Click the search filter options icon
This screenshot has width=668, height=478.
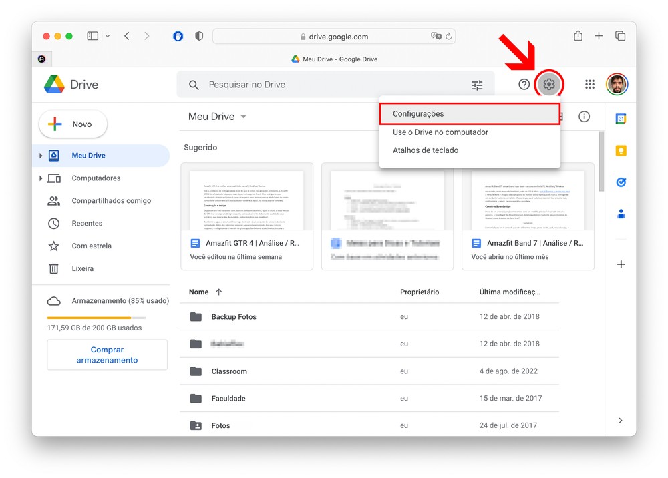(x=477, y=85)
